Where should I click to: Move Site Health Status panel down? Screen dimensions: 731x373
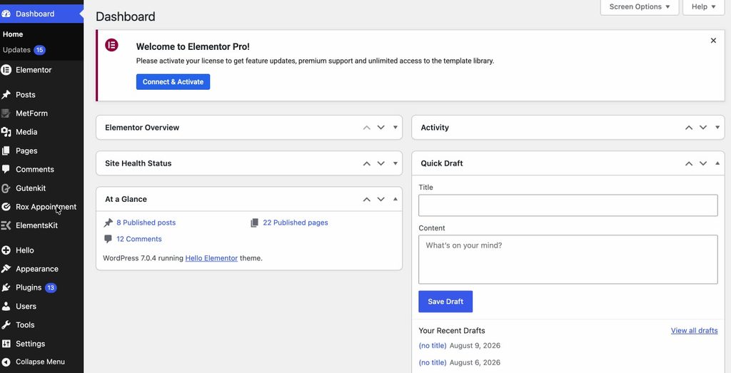tap(381, 163)
